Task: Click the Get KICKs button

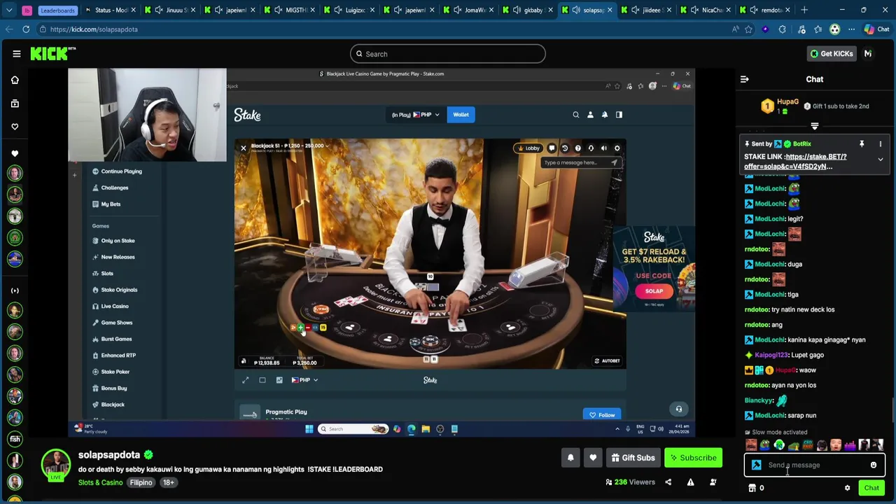Action: tap(831, 54)
